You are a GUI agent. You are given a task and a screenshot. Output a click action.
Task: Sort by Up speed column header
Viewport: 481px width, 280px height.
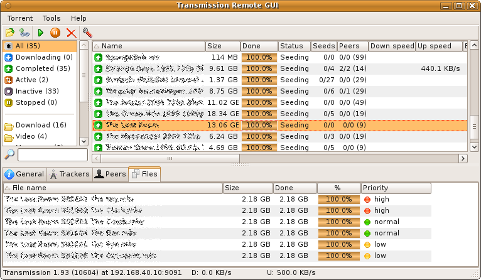(439, 46)
